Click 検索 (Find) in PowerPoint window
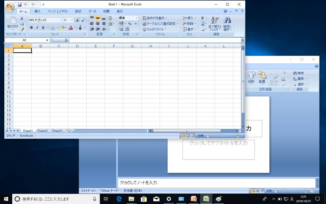The height and width of the screenshot is (204, 326). point(298,73)
